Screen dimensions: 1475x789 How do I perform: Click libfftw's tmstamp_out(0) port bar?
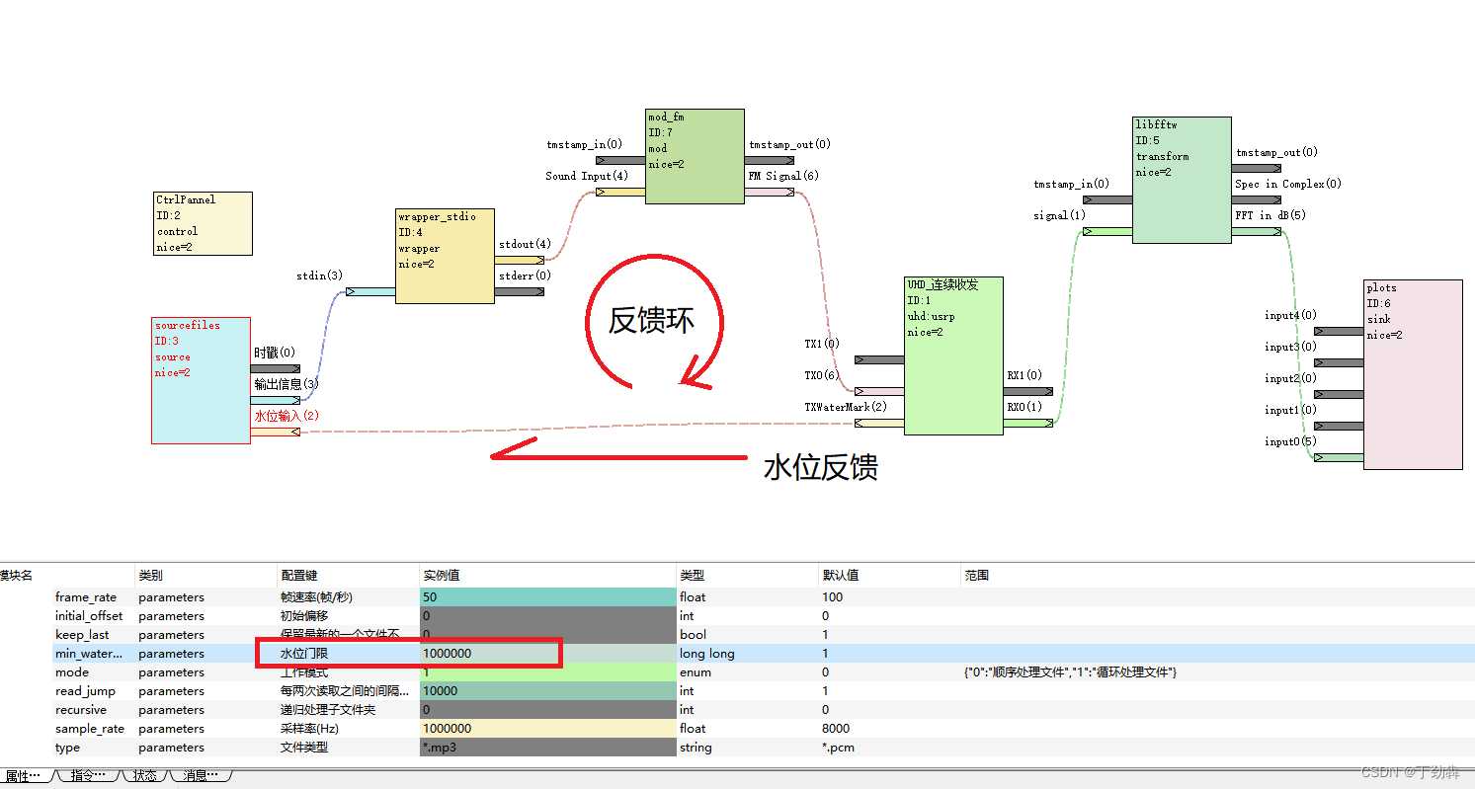[x=1257, y=168]
